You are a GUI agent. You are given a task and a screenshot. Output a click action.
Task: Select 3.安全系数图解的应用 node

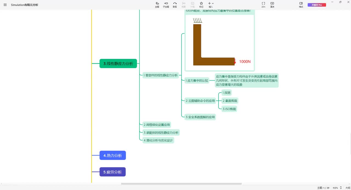pyautogui.click(x=200, y=117)
